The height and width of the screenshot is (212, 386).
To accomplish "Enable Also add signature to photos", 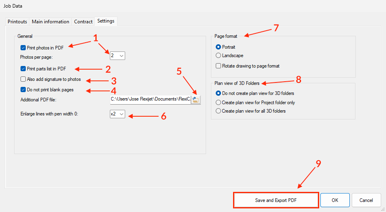I will pos(23,79).
